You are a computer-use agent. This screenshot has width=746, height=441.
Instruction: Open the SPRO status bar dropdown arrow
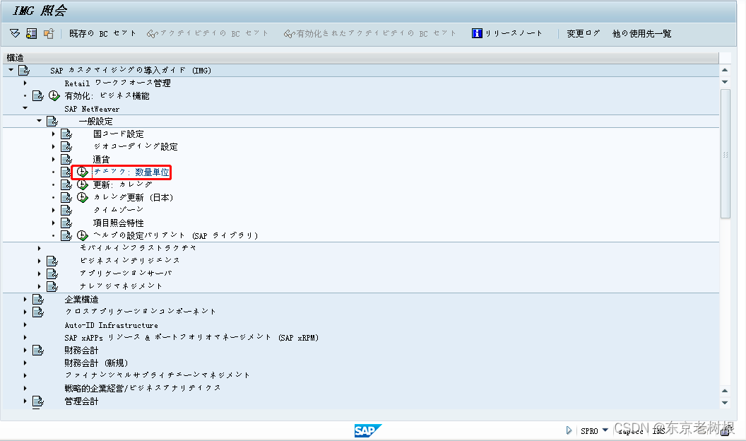pos(605,430)
